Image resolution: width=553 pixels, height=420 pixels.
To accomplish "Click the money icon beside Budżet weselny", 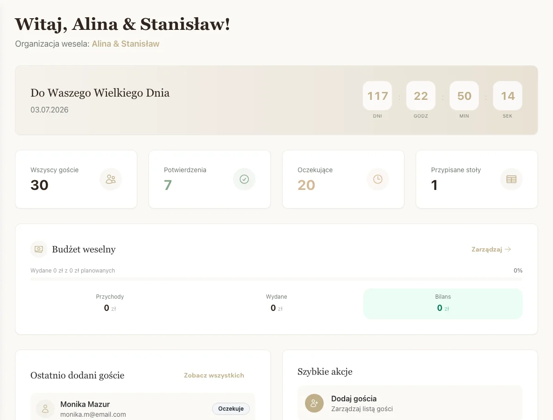I will [39, 249].
